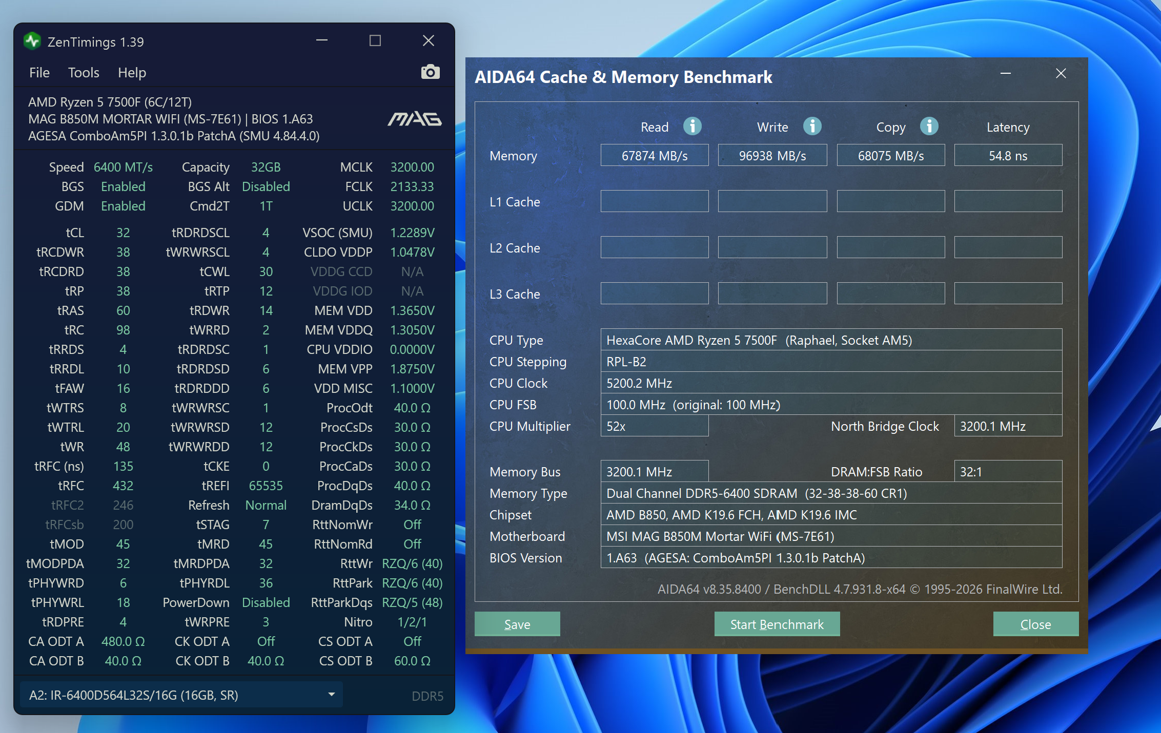Click the Memory Copy value 68075 MB/s
Viewport: 1161px width, 733px height.
click(891, 155)
